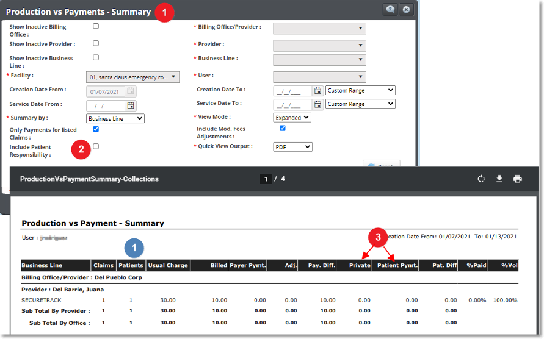The width and height of the screenshot is (544, 339).
Task: Expand the Facility dropdown
Action: click(132, 77)
